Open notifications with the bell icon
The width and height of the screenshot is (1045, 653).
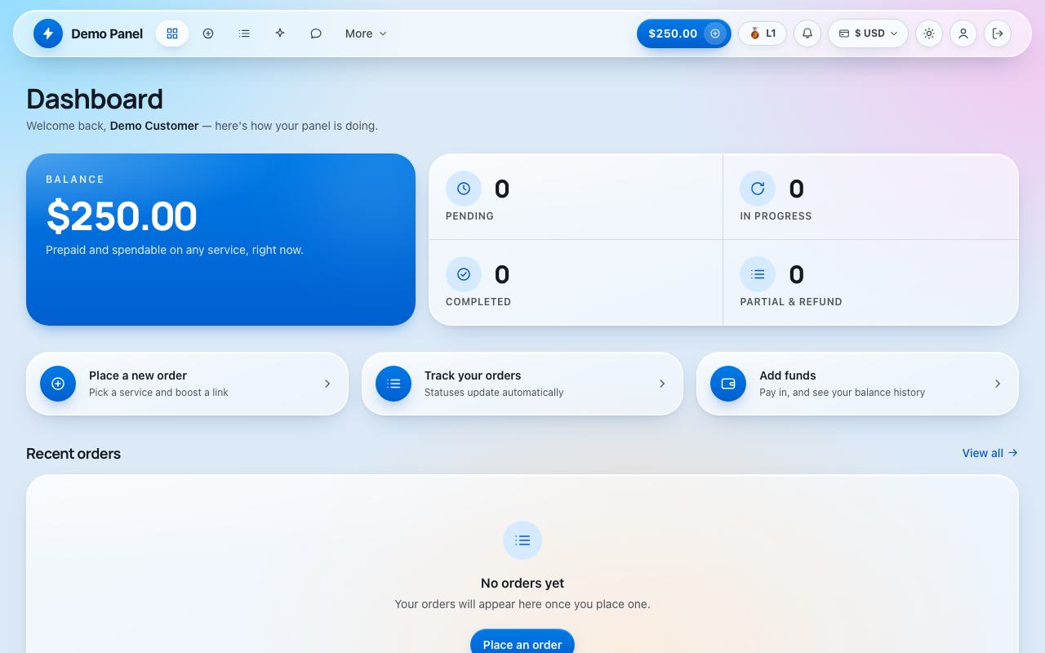tap(807, 33)
